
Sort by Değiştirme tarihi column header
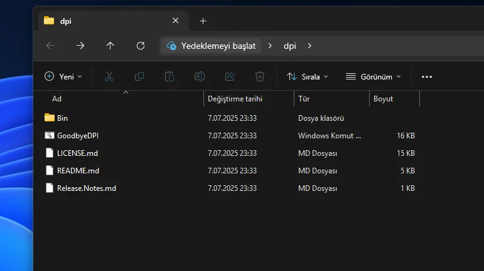[x=235, y=99]
